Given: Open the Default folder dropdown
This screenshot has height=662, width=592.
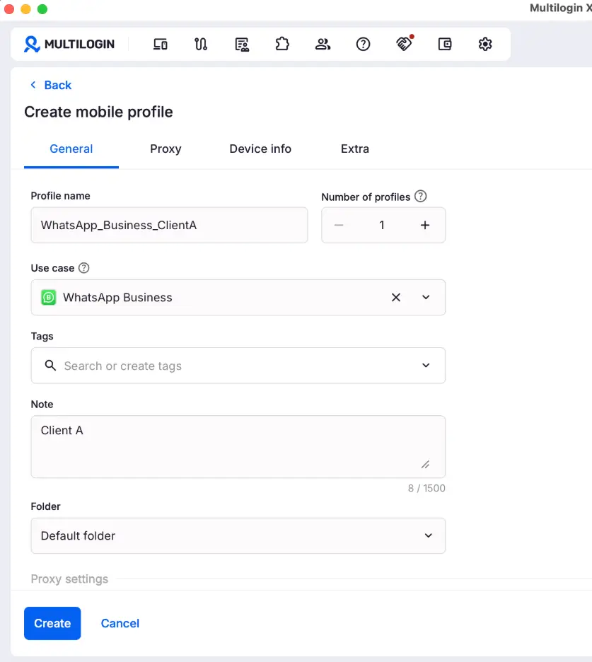Looking at the screenshot, I should click(238, 536).
